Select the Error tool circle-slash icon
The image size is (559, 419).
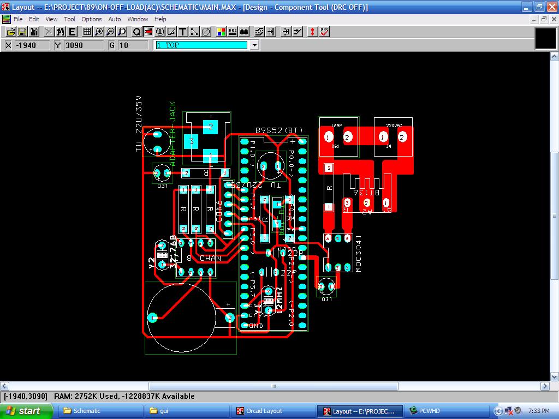click(x=206, y=32)
